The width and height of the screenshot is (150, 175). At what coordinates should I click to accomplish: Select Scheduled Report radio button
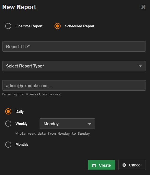click(x=58, y=26)
